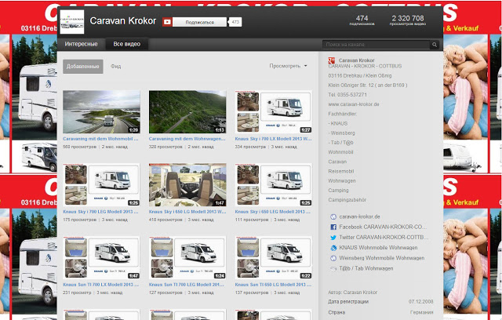Click title Knaus Sun TI 650 LEG Modell 2013
Viewport: 502px width, 320px height.
point(273,285)
